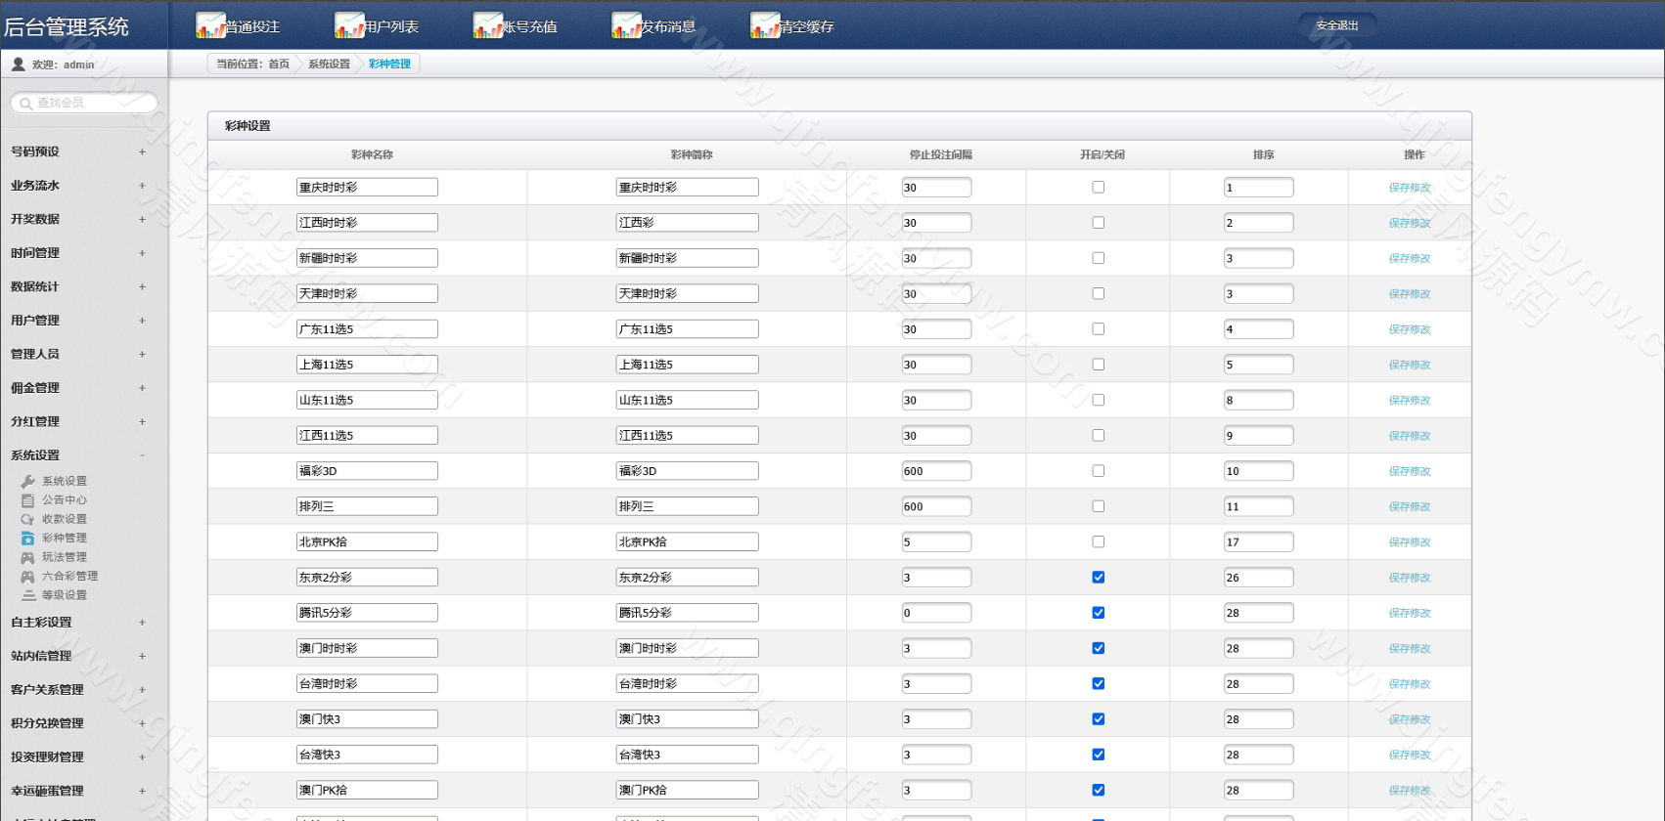Click the 账号充值 chart icon
1665x821 pixels.
coord(488,25)
